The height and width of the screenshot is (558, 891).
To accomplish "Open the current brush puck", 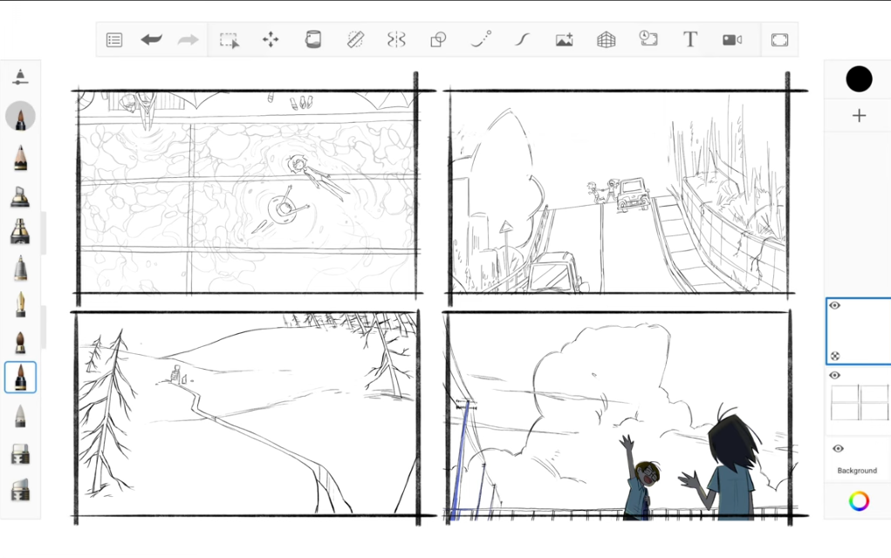I will click(20, 116).
